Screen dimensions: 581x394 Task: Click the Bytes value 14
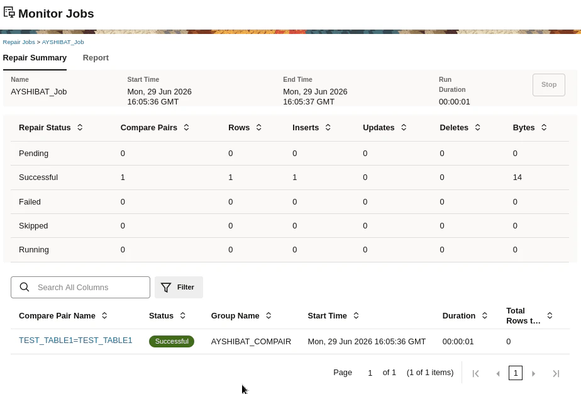(x=517, y=177)
